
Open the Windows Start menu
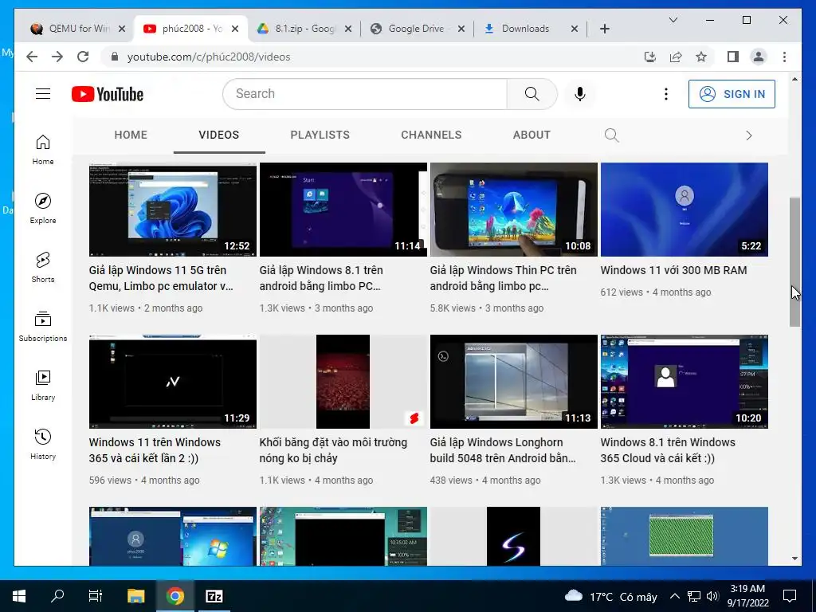pos(19,596)
